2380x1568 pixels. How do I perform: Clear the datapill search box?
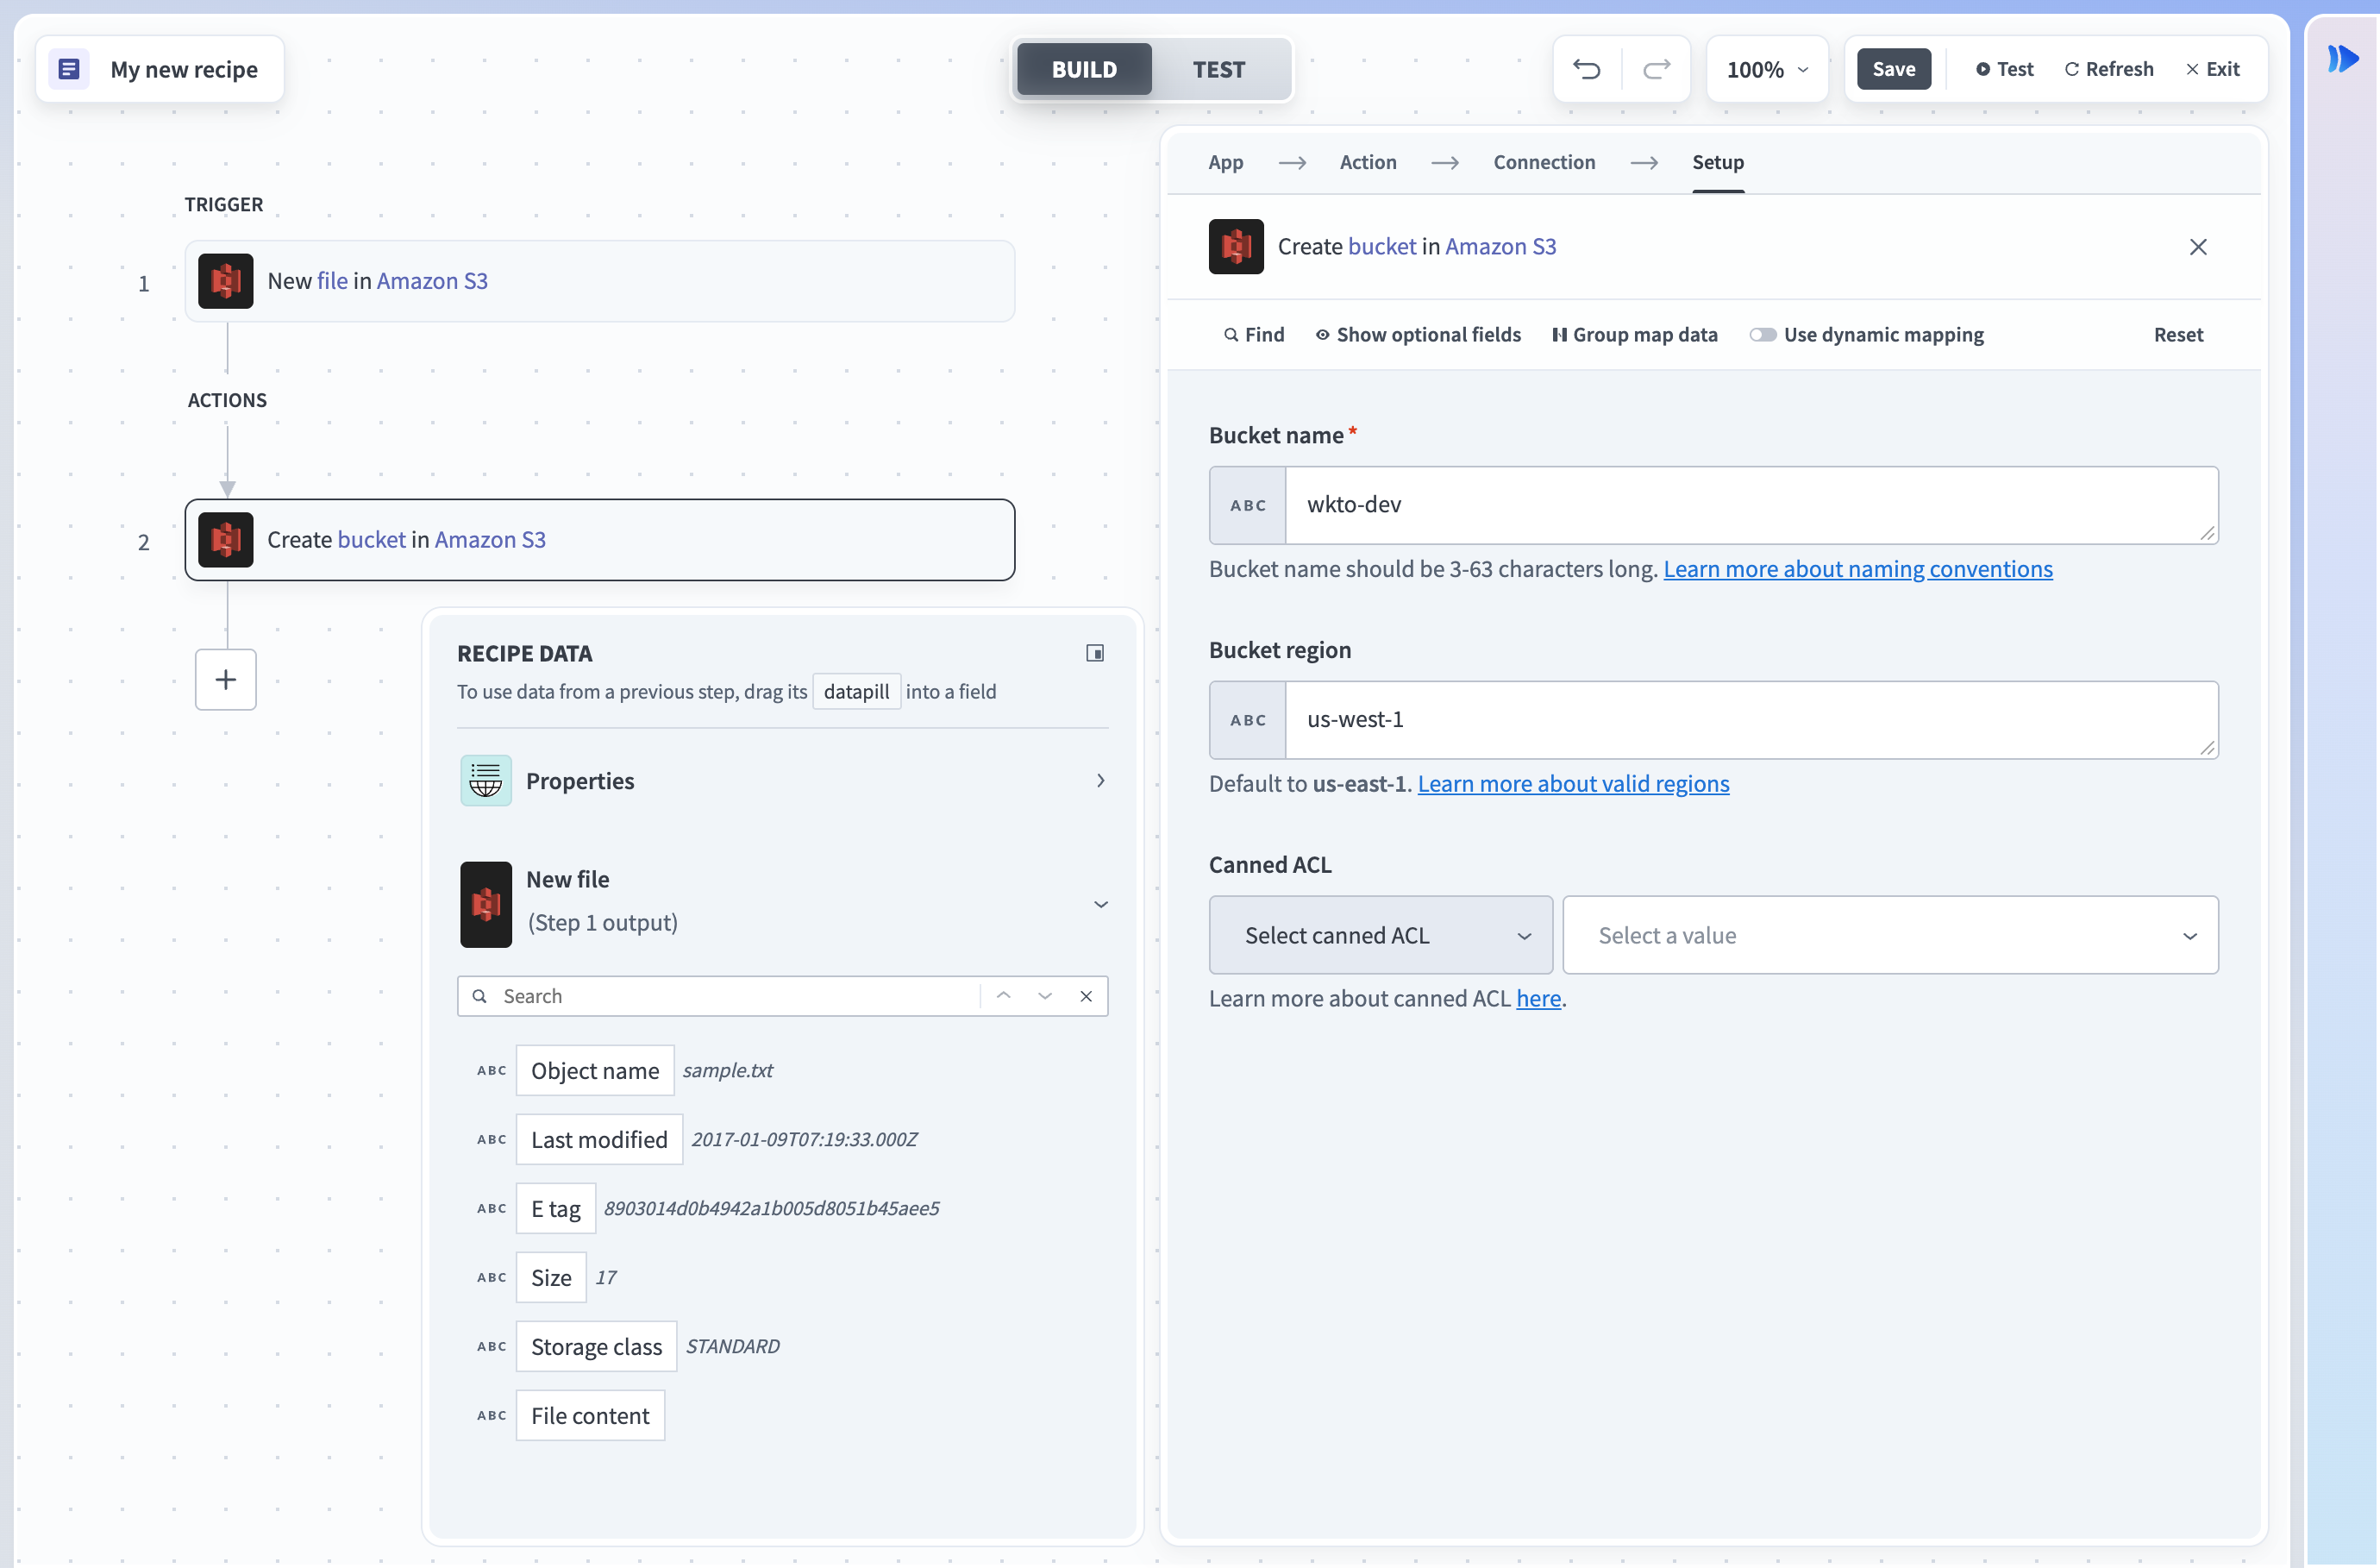pyautogui.click(x=1086, y=996)
